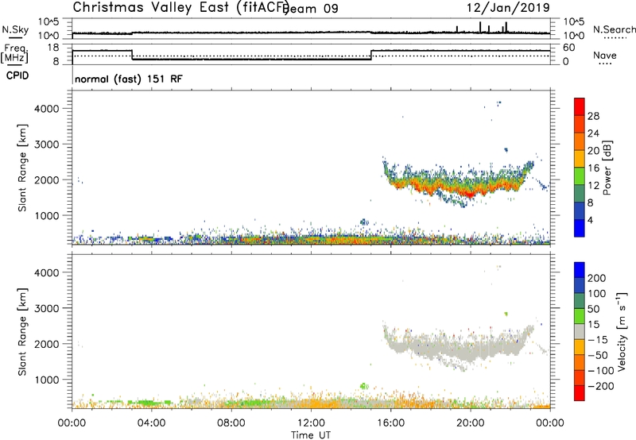Click the '16' power scale value
The height and width of the screenshot is (440, 636).
pyautogui.click(x=593, y=168)
